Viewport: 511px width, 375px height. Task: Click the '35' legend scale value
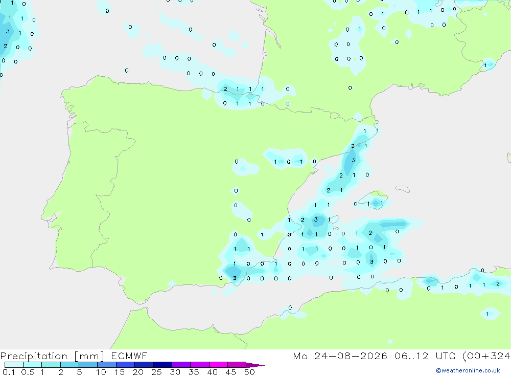click(x=194, y=372)
